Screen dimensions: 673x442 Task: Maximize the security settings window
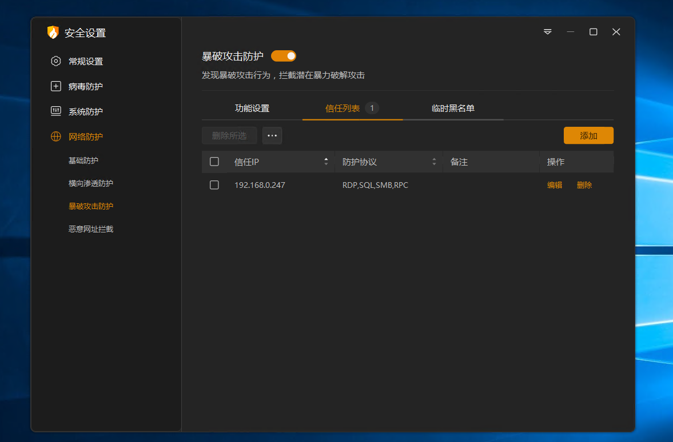(593, 32)
